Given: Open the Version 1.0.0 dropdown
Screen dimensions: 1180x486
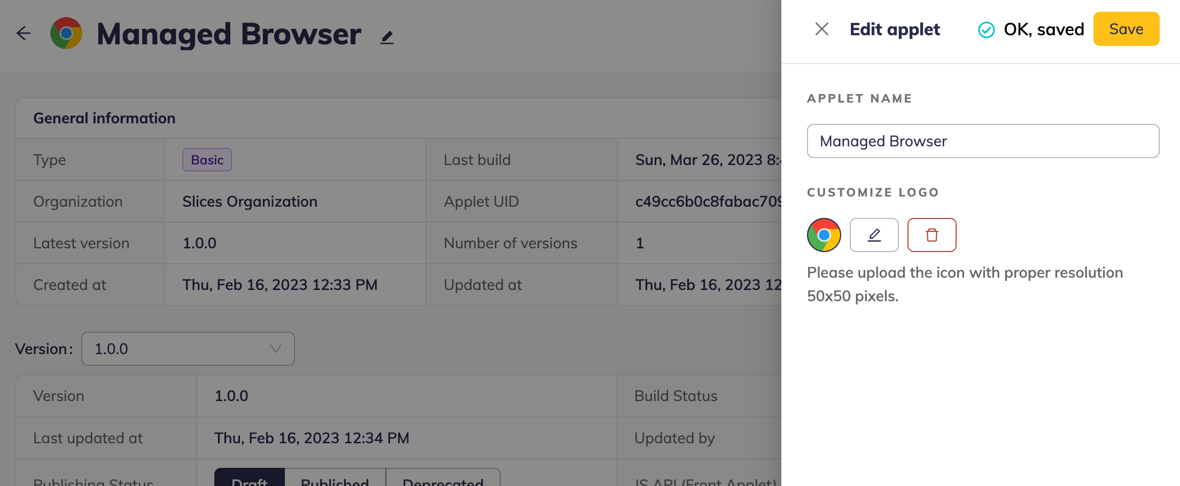Looking at the screenshot, I should 187,349.
